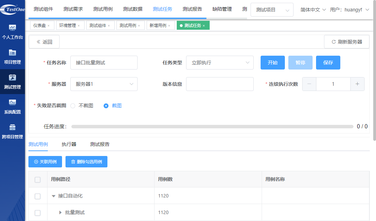This screenshot has height=221, width=376.
Task: Click the TestOne logo
Action: [x=12, y=9]
